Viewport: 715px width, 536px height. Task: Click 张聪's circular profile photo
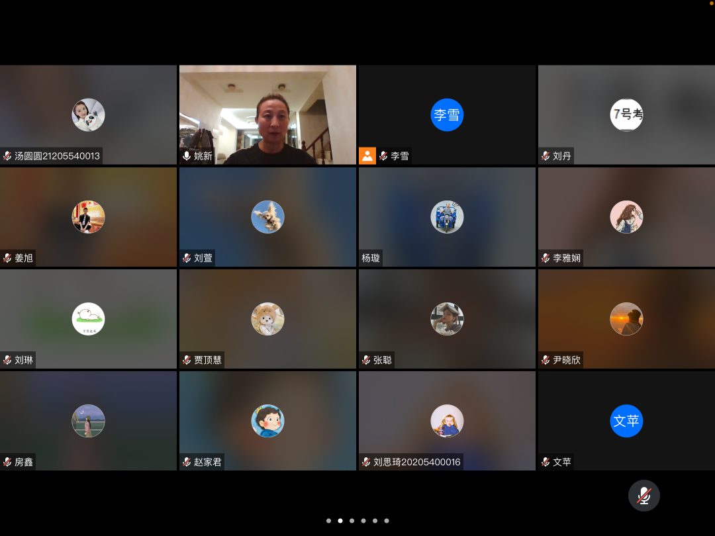coord(447,319)
